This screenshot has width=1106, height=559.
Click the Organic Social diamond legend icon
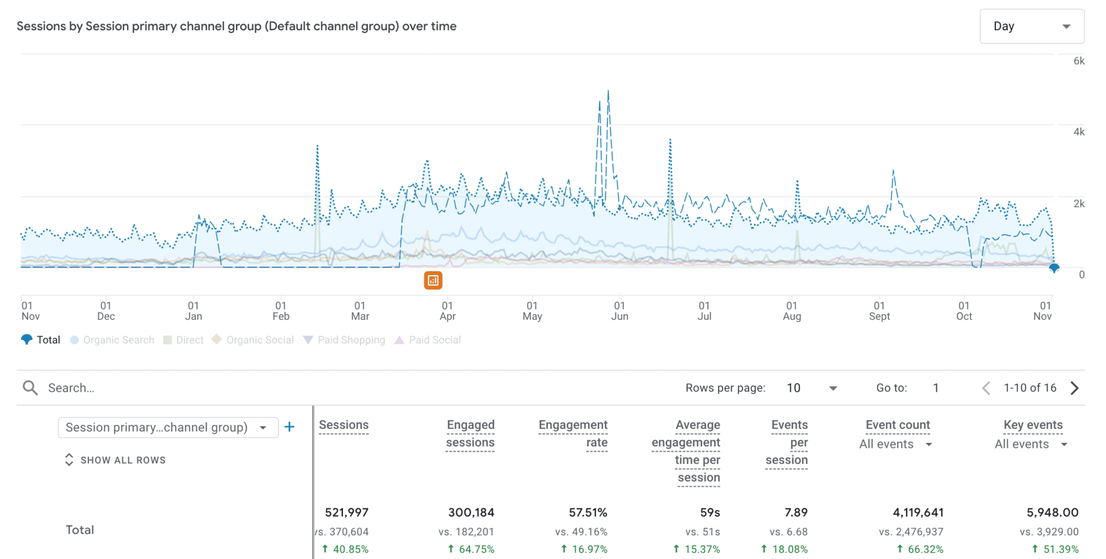pyautogui.click(x=217, y=339)
